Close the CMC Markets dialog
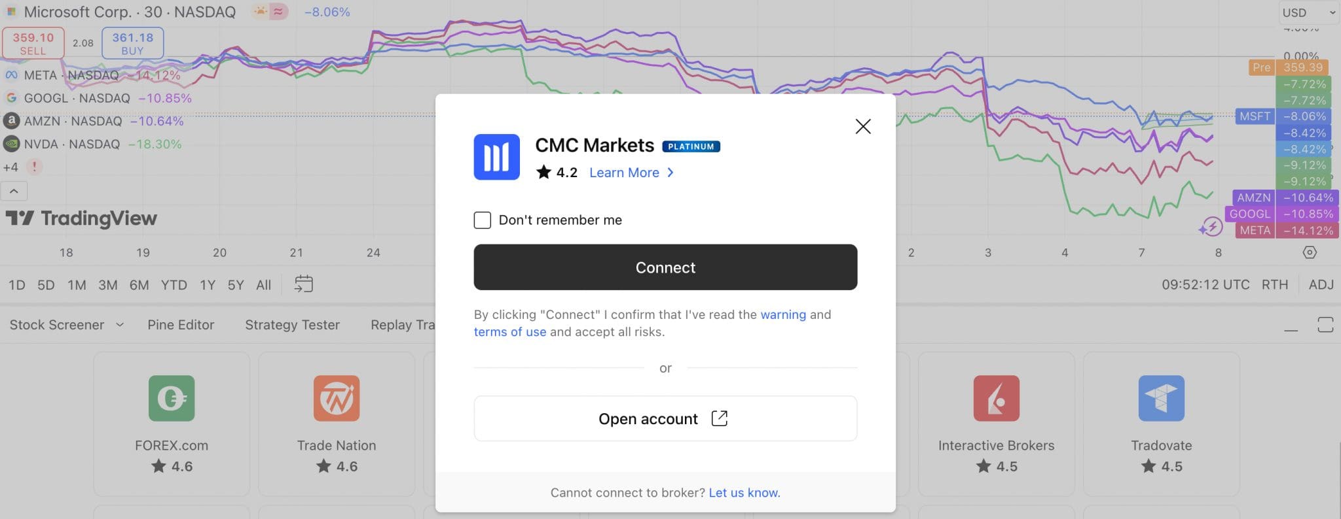Screen dimensions: 1341x519 click(863, 126)
